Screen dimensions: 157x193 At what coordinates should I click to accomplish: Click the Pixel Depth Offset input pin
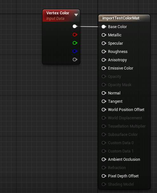(104, 176)
